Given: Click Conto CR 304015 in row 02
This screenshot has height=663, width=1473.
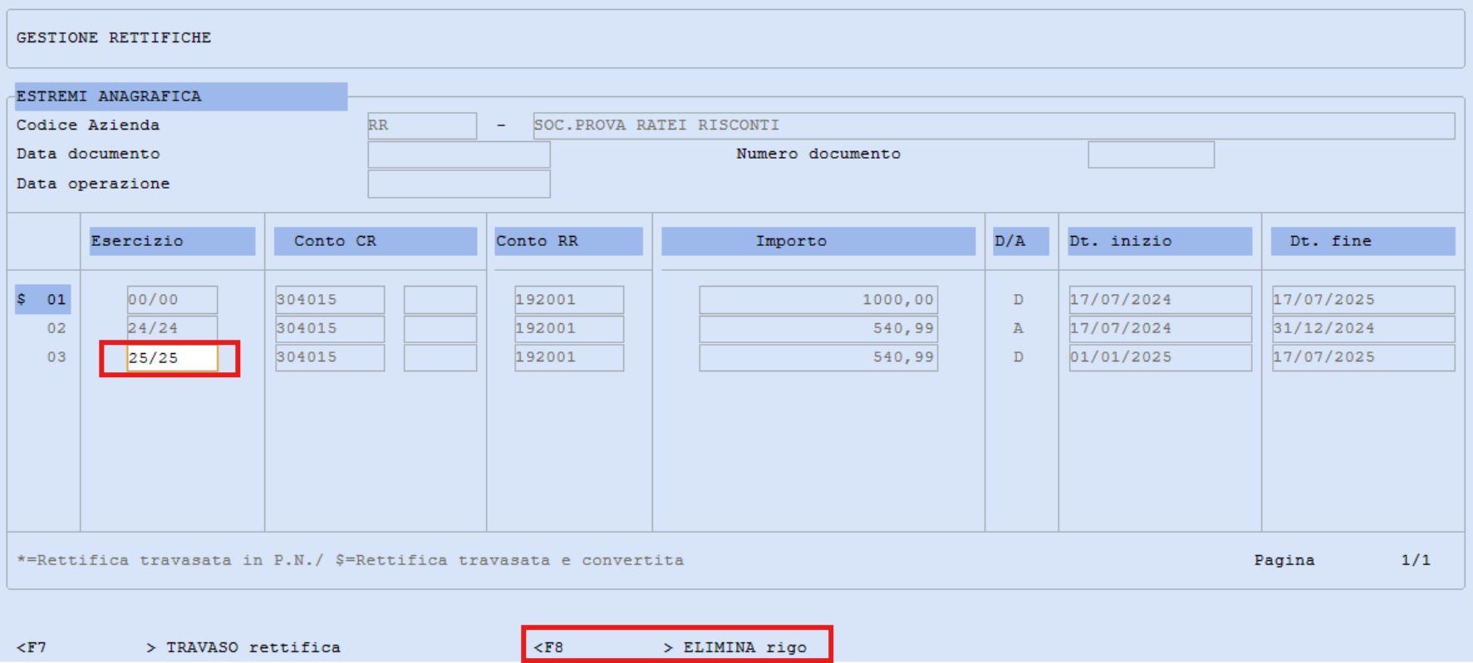Looking at the screenshot, I should [330, 328].
